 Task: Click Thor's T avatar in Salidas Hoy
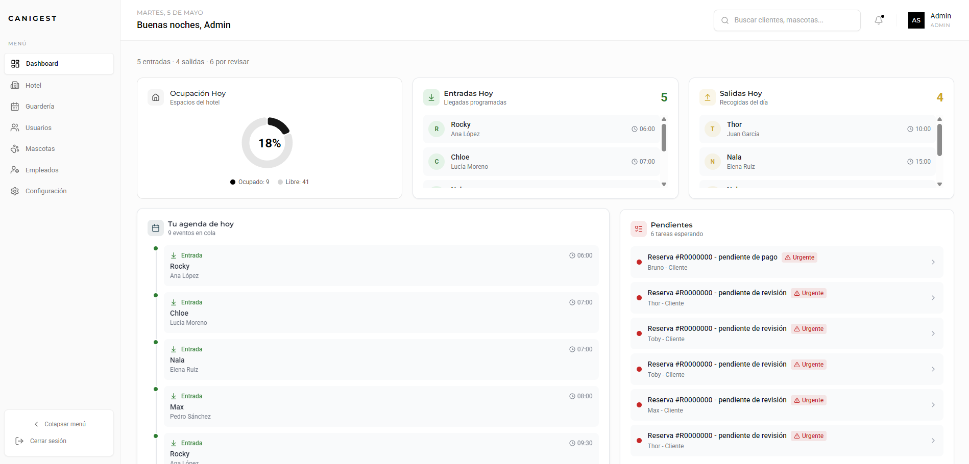tap(713, 129)
